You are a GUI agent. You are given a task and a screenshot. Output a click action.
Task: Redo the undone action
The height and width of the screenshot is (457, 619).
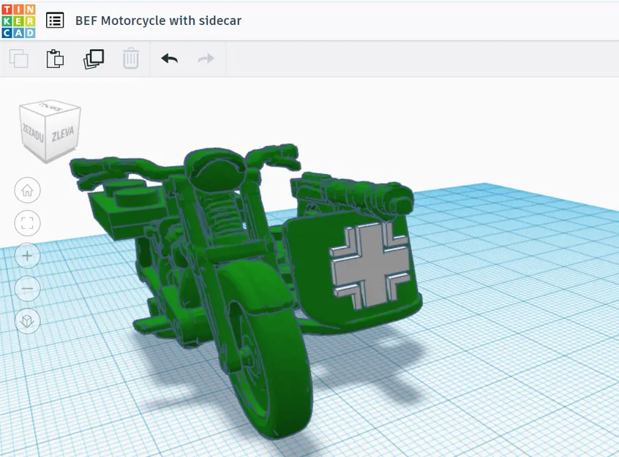(x=206, y=58)
